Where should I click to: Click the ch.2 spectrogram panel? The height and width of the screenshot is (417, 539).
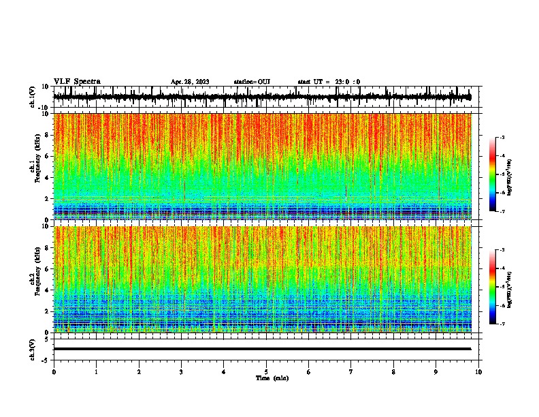pyautogui.click(x=263, y=279)
